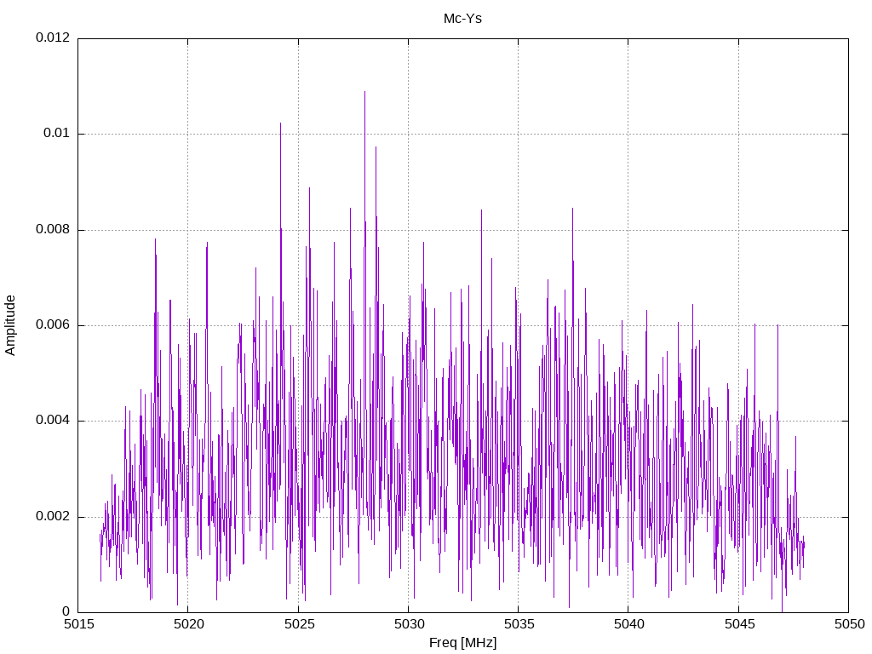Click the 0.012 y-axis tick label
Screen dimensions: 872x654
53,37
